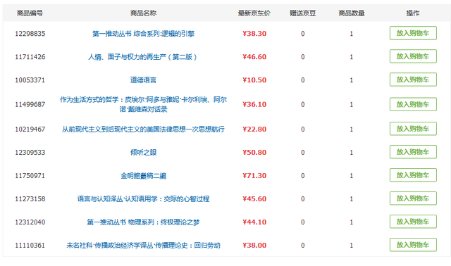
Task: Open the 道德语言 product link
Action: coord(143,80)
